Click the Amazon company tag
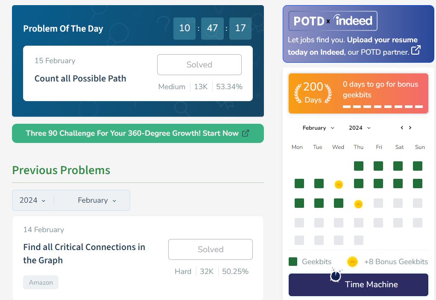The height and width of the screenshot is (300, 436). (x=41, y=282)
